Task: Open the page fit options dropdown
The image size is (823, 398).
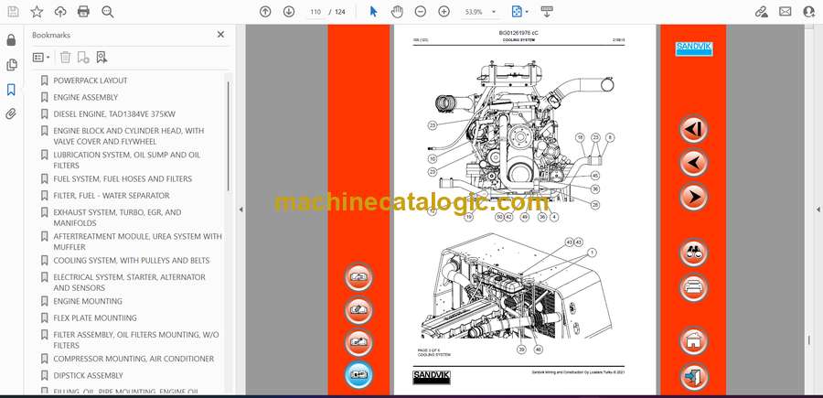Action: click(x=519, y=12)
